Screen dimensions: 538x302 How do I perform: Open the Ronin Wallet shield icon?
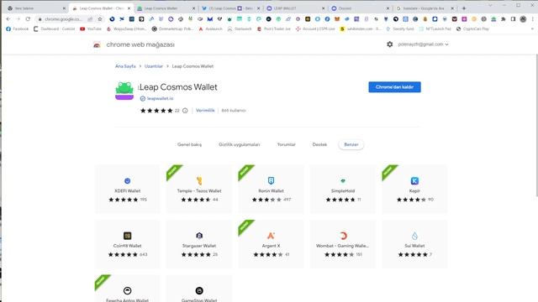(271, 181)
